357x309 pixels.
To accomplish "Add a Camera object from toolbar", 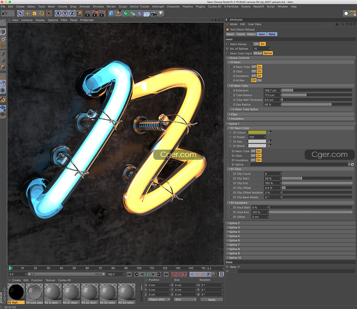I will click(x=154, y=13).
